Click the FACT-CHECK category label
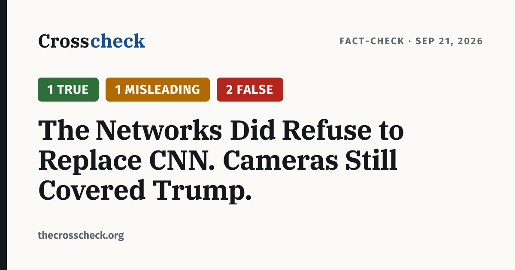515x270 pixels. tap(372, 41)
